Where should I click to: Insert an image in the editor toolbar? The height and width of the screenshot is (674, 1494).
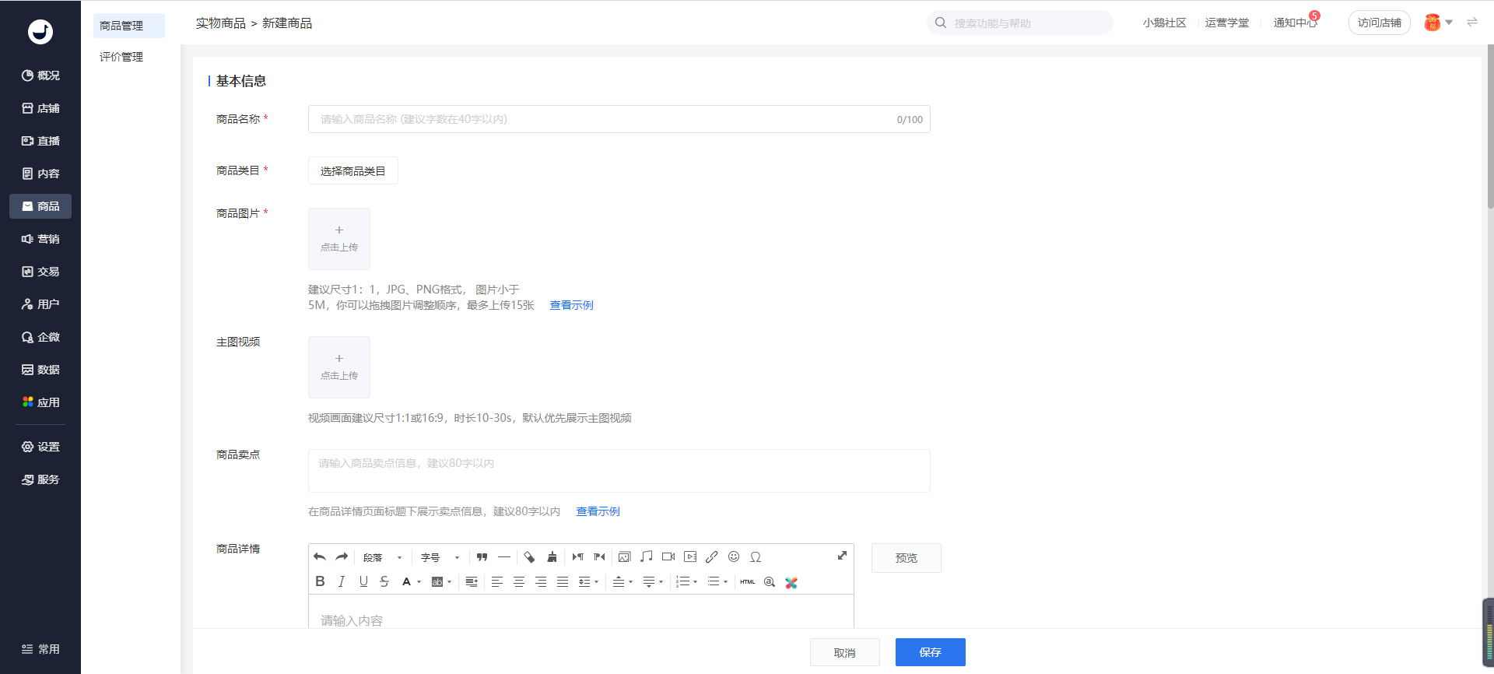[x=624, y=557]
